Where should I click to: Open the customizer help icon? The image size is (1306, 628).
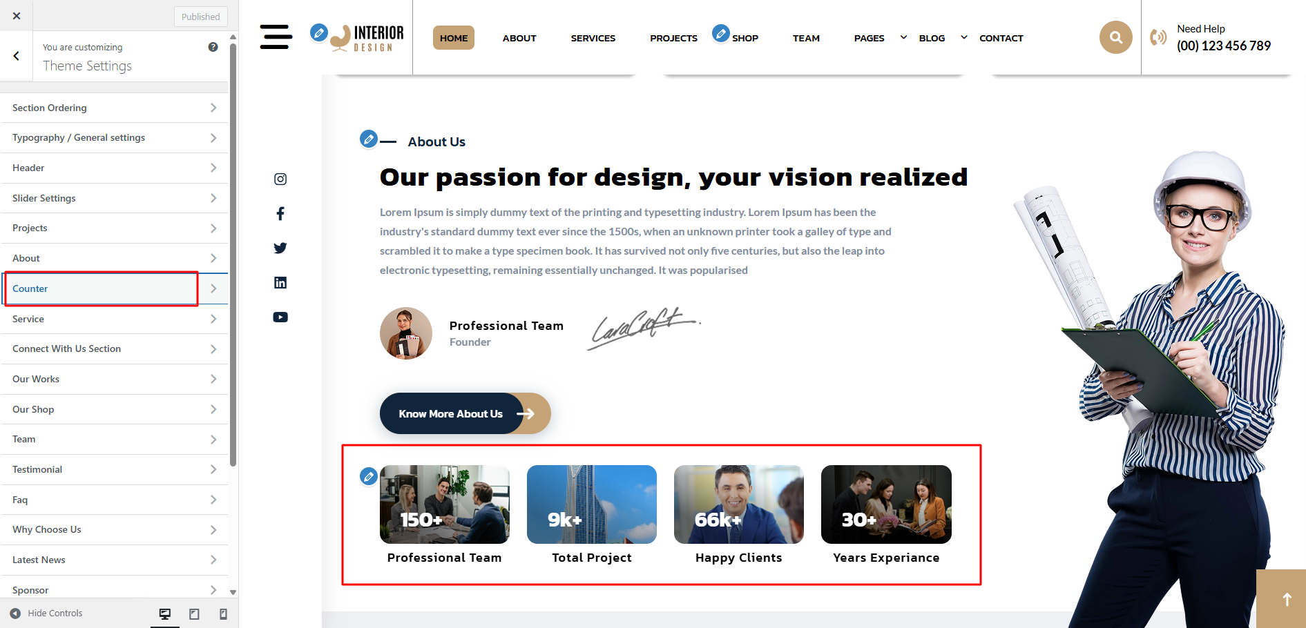pos(213,47)
